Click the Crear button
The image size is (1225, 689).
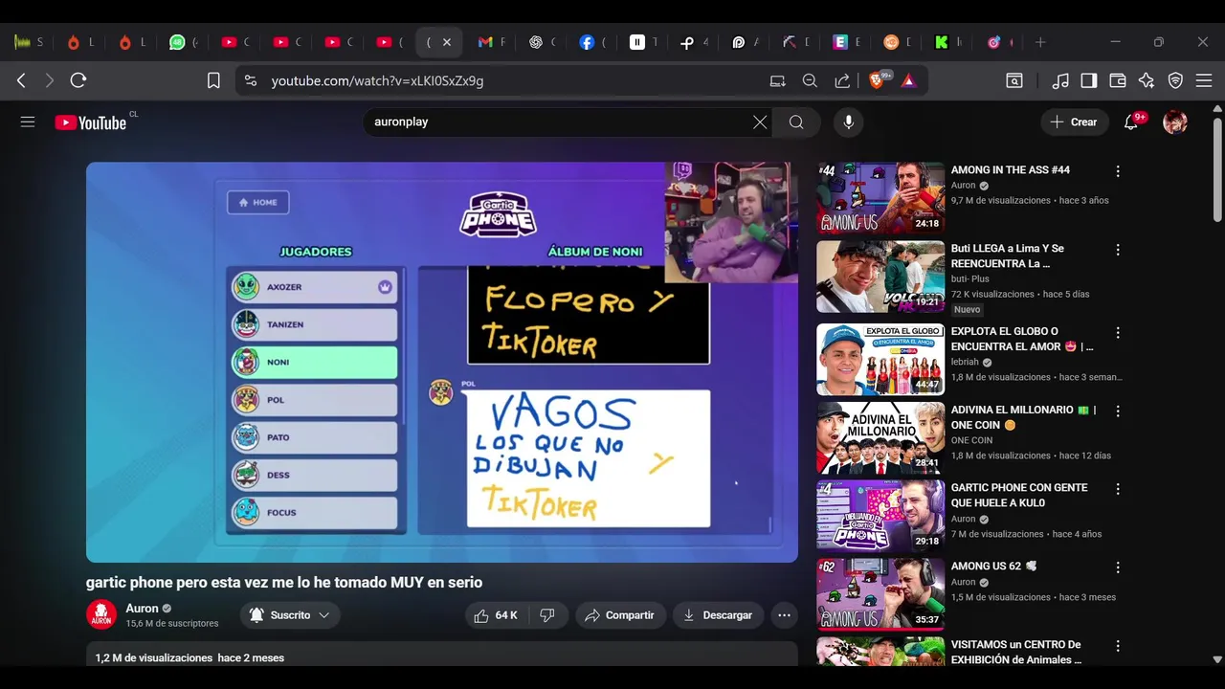pos(1074,122)
